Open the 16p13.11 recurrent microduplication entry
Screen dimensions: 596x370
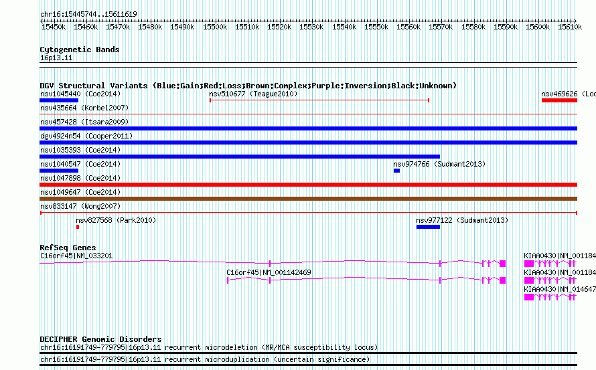coord(205,359)
